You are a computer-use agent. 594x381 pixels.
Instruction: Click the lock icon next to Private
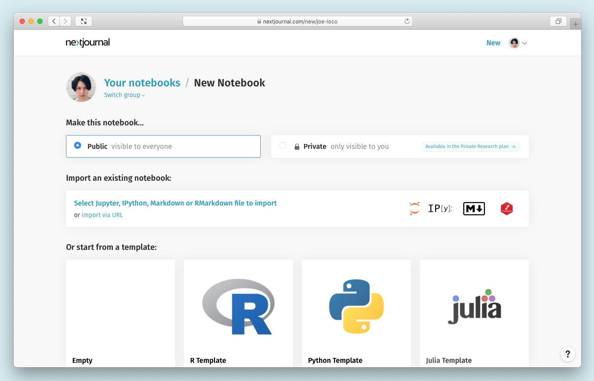point(297,147)
